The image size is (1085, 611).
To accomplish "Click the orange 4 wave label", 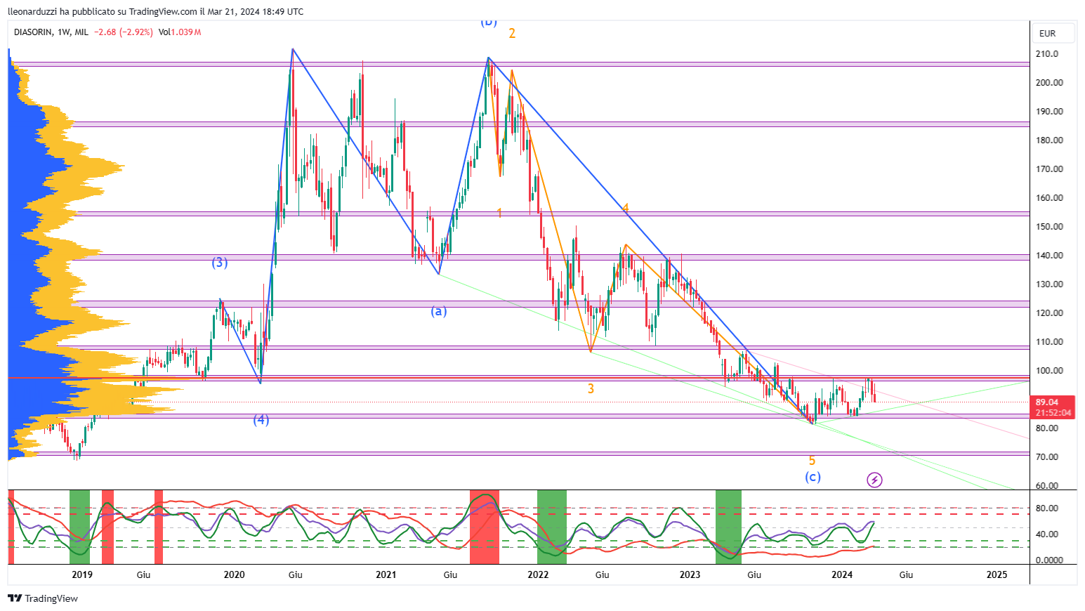I will [625, 208].
